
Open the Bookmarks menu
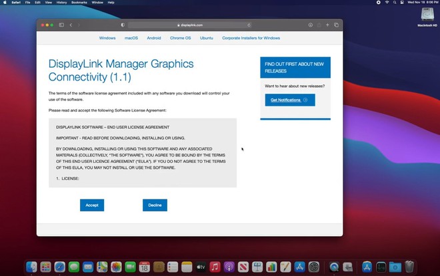click(x=79, y=2)
